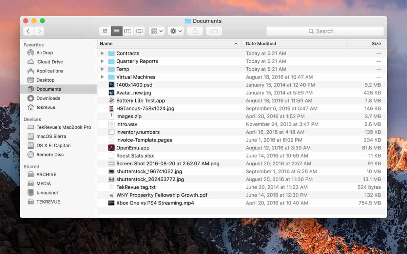Image resolution: width=407 pixels, height=254 pixels.
Task: Expand the Contracts folder triangle
Action: [x=102, y=54]
